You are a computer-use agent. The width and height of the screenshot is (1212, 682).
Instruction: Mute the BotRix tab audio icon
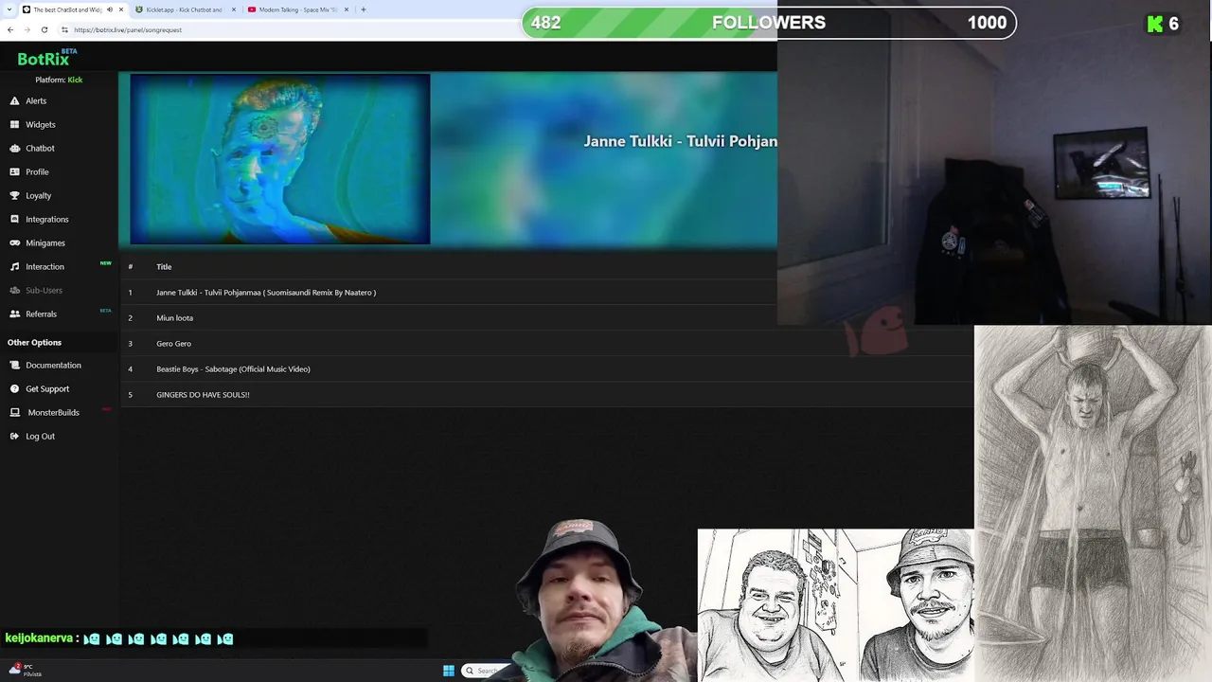click(109, 9)
